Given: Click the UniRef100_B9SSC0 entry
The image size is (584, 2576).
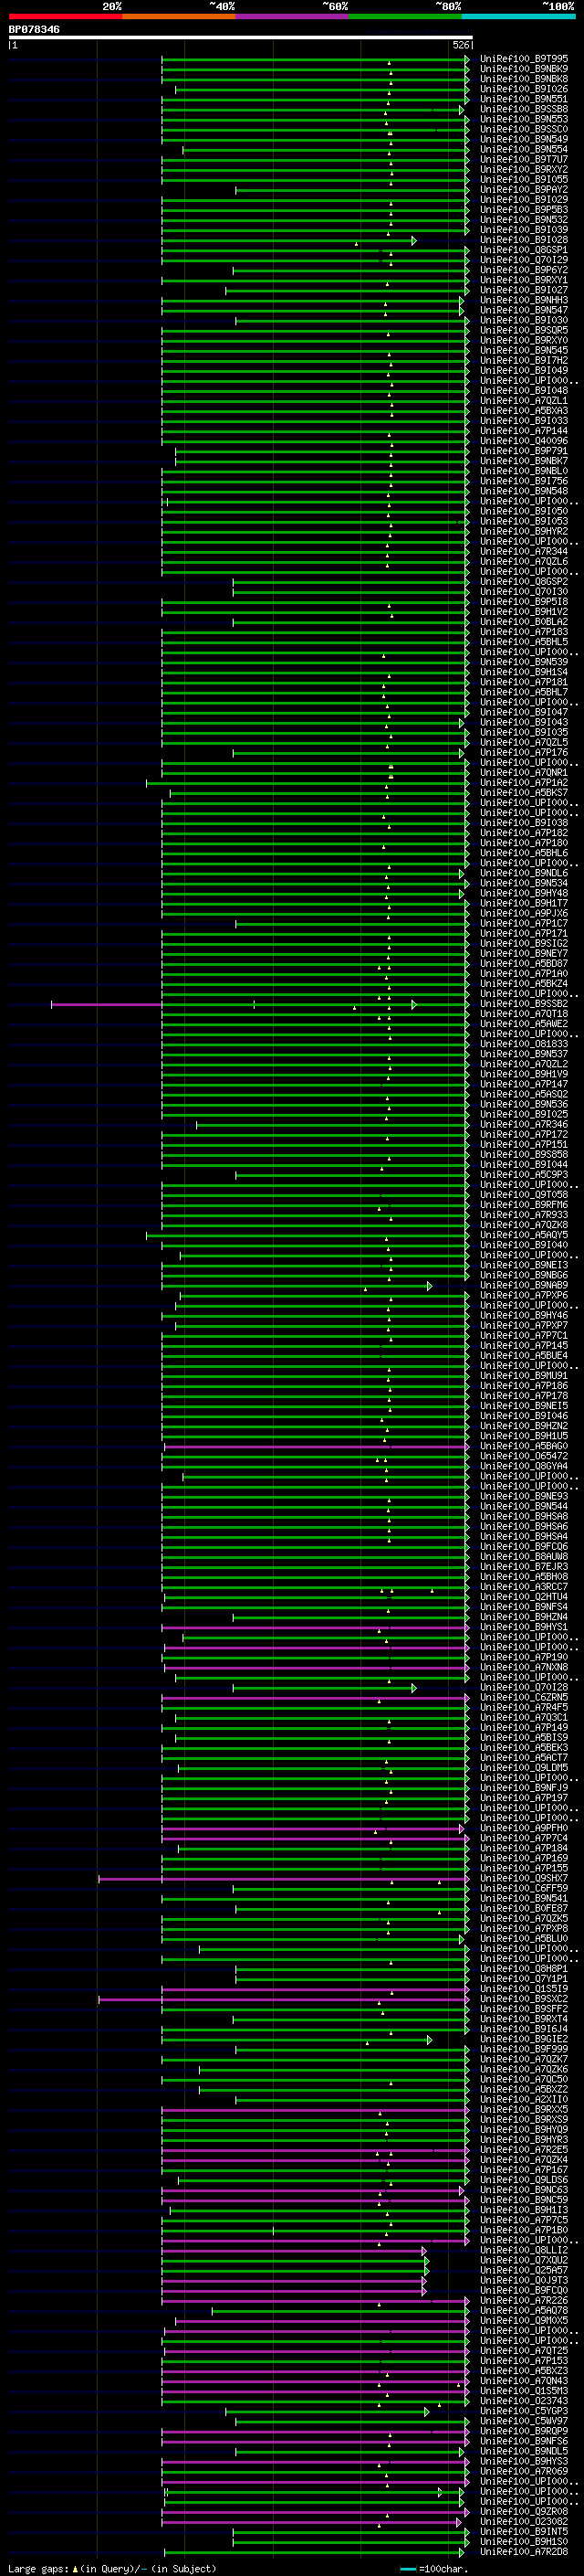Looking at the screenshot, I should [524, 129].
